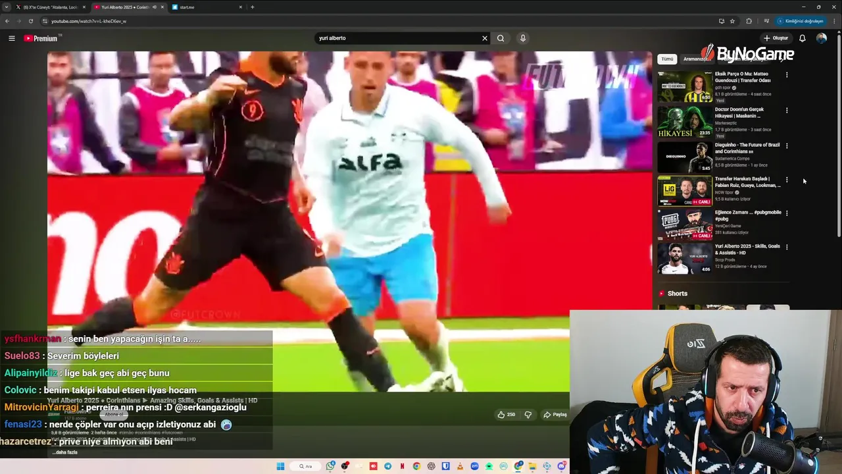Click Kimliğinizi doğrulayın profile button
This screenshot has height=474, width=842.
point(800,21)
